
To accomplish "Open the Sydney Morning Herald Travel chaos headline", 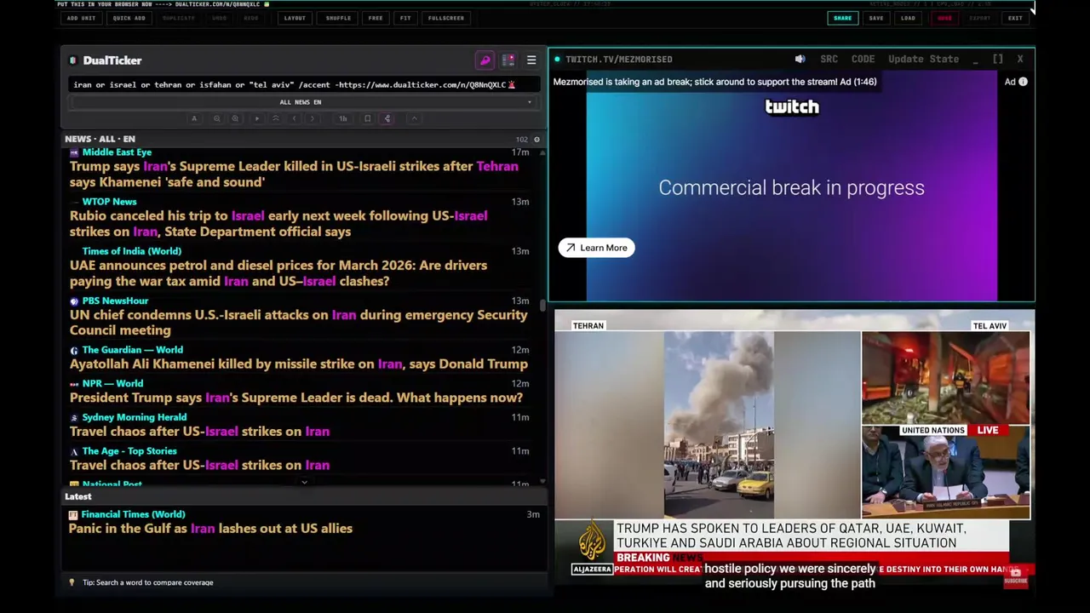I will [199, 431].
